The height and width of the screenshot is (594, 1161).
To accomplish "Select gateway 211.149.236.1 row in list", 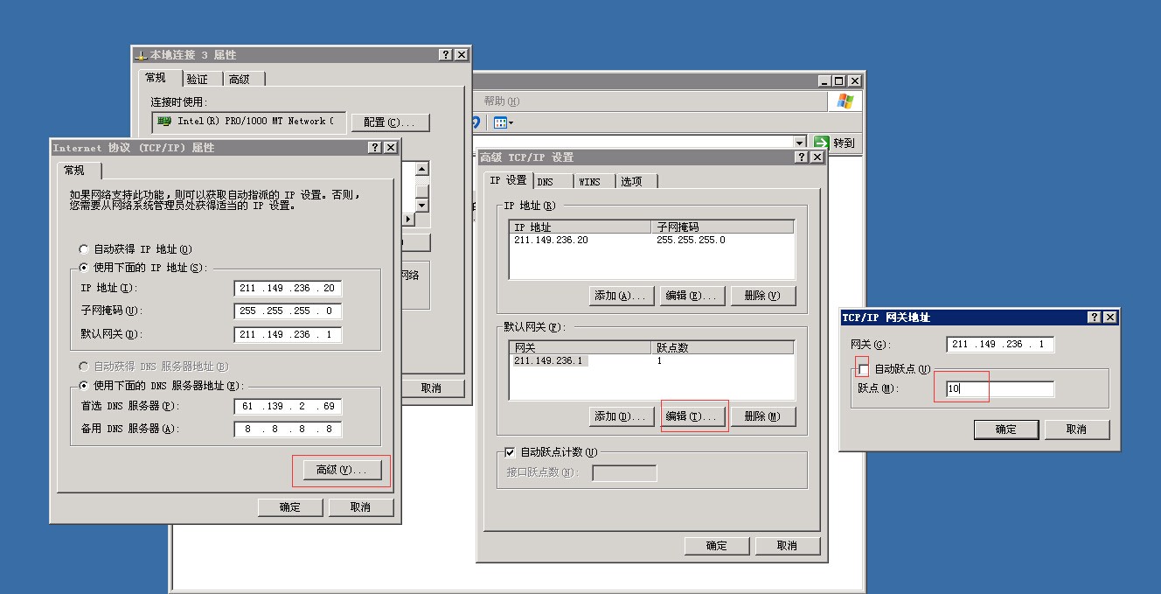I will (548, 361).
